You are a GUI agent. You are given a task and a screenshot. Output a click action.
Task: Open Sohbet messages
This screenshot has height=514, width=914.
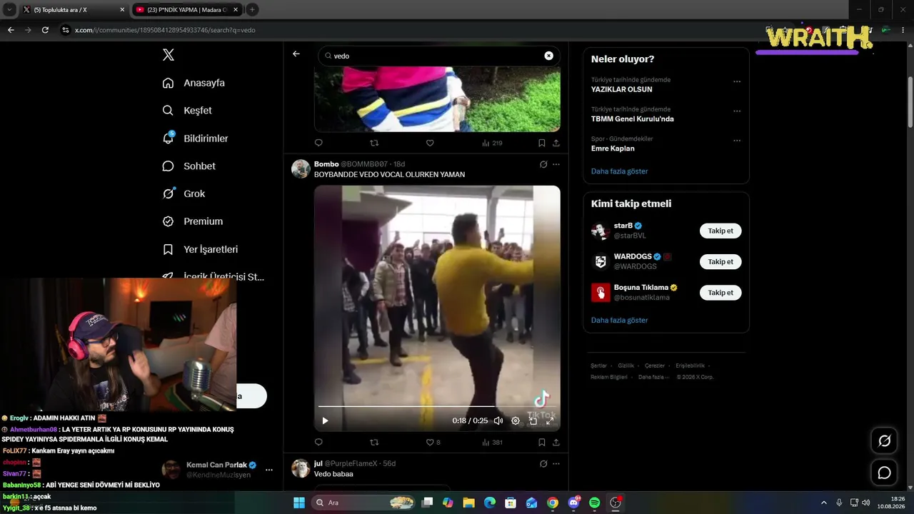[x=189, y=166]
